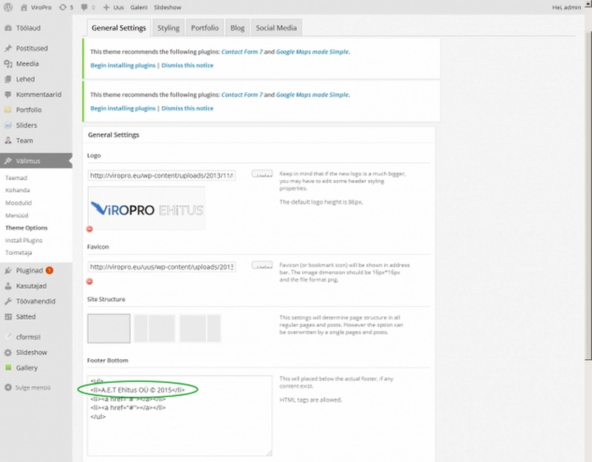This screenshot has width=592, height=462.
Task: Select the full-width site structure layout
Action: [109, 328]
